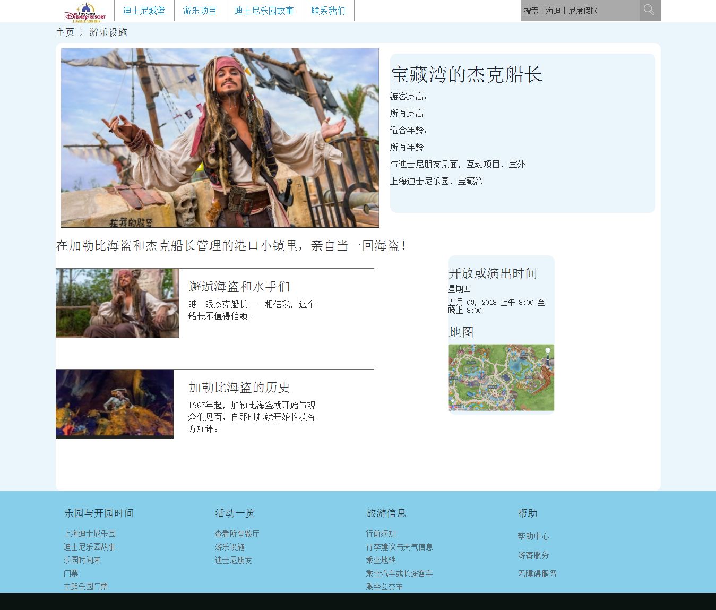Click the 所有身高 value
Viewport: 716px width, 610px height.
[407, 113]
